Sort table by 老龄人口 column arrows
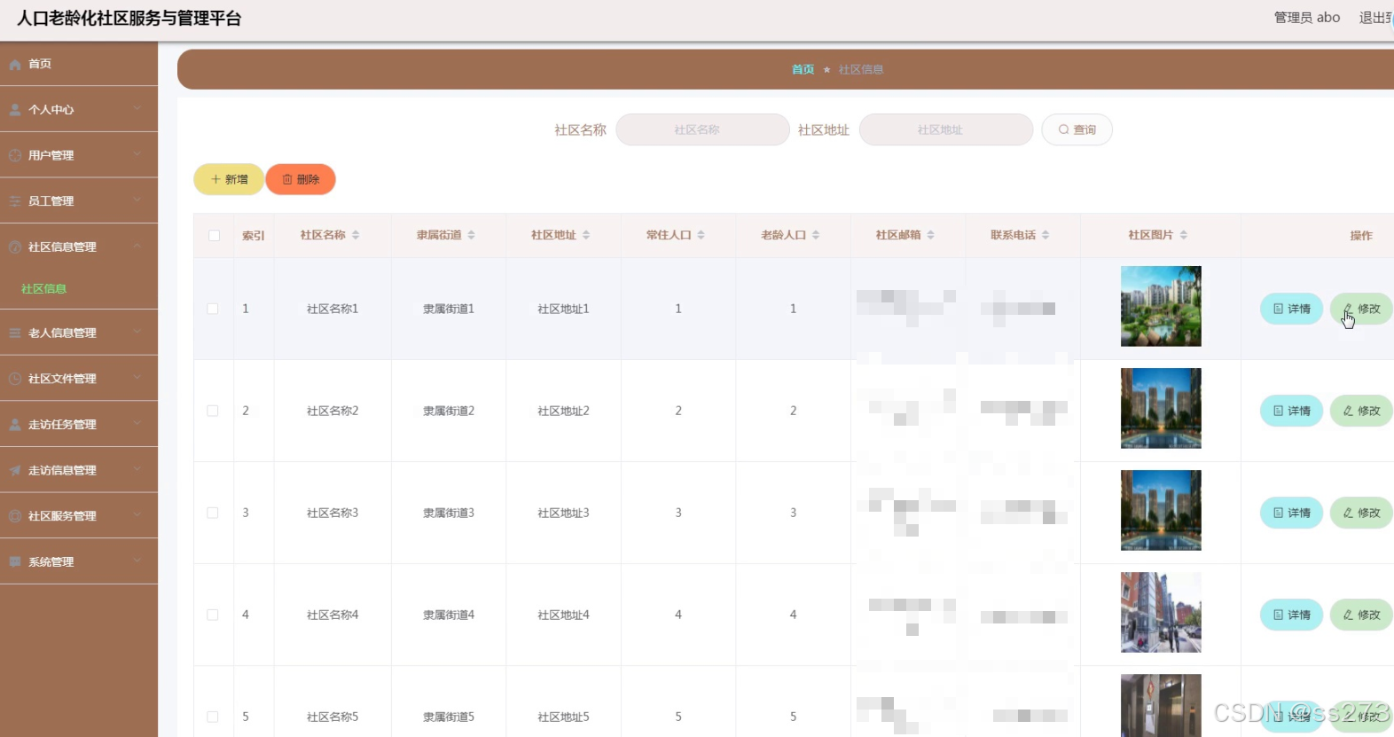 coord(816,235)
